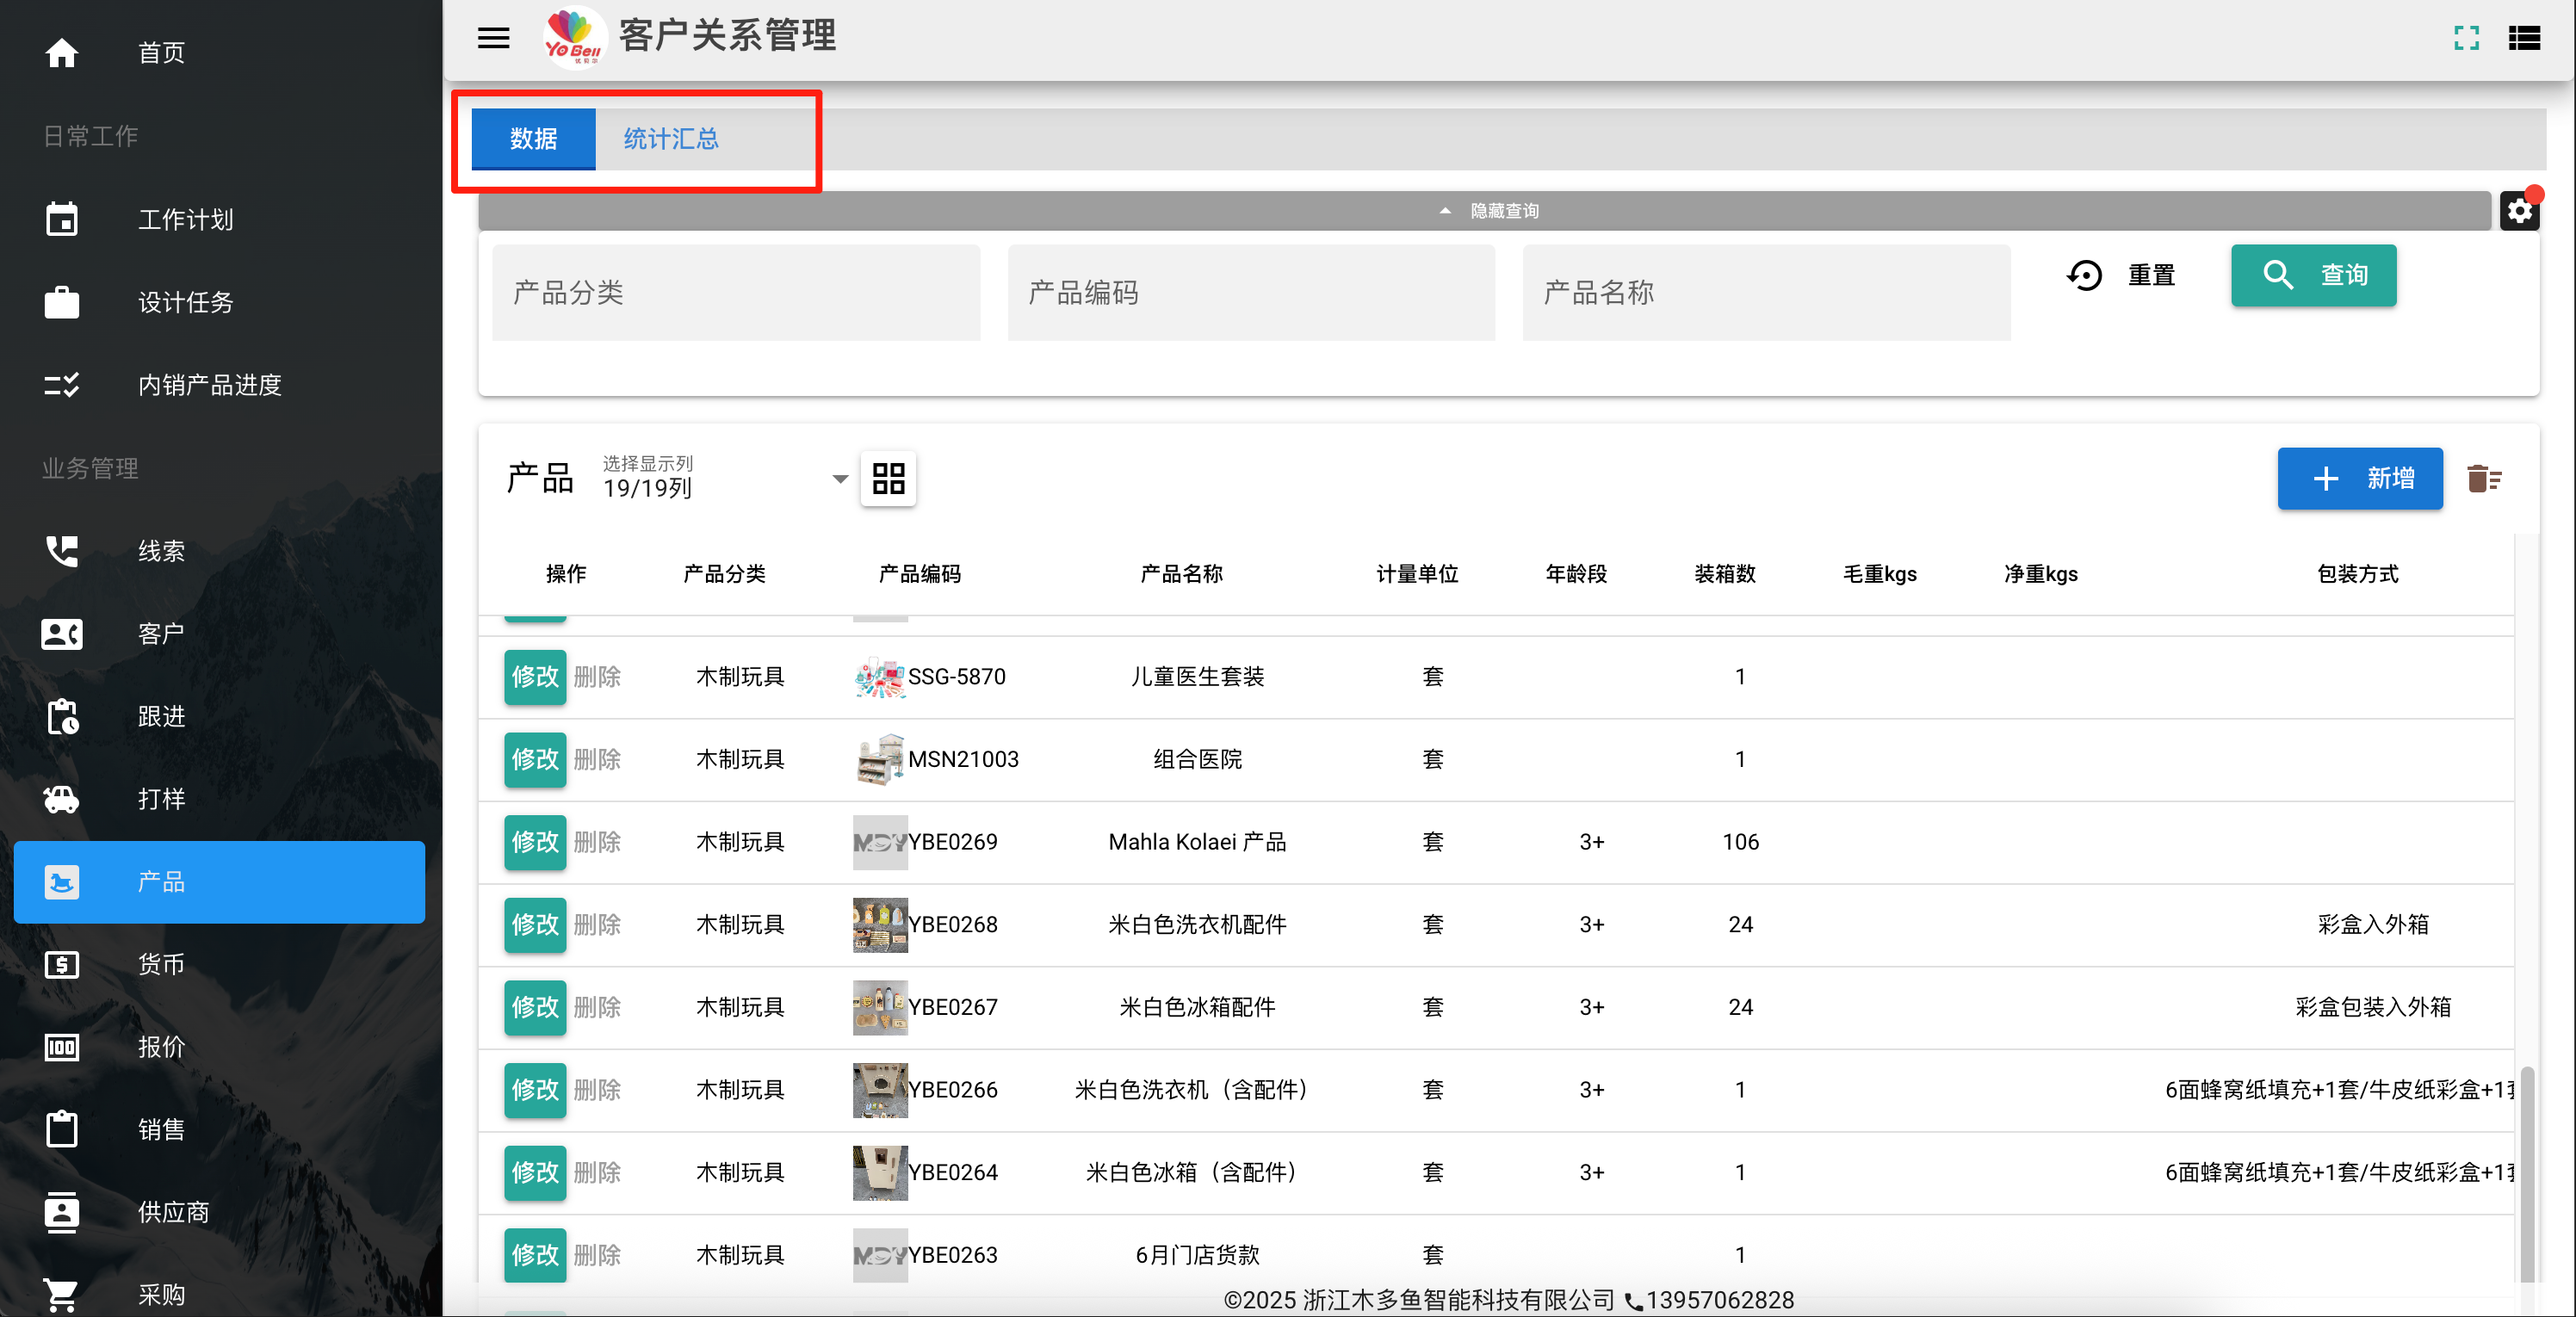2576x1317 pixels.
Task: Enter fullscreen mode via top-right icon
Action: (x=2466, y=38)
